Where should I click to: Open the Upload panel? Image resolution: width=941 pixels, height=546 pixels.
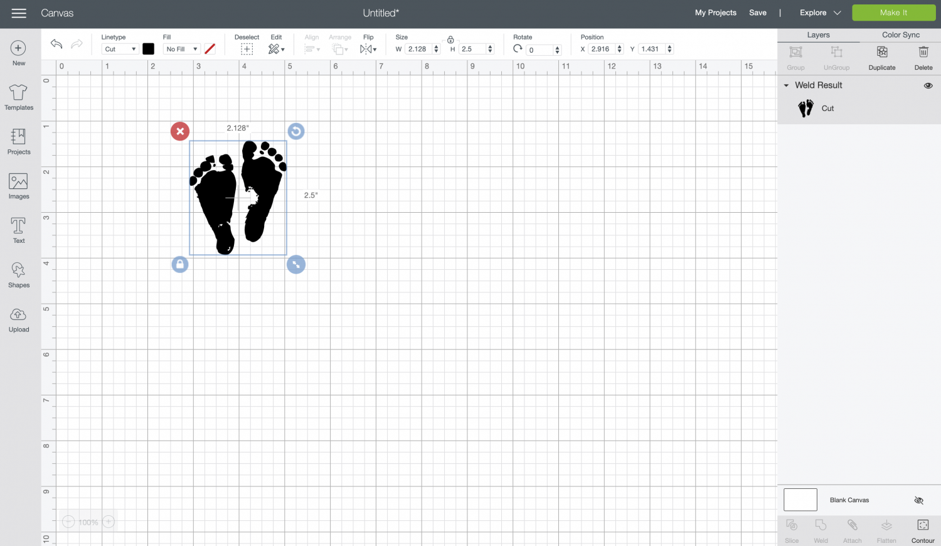[19, 319]
